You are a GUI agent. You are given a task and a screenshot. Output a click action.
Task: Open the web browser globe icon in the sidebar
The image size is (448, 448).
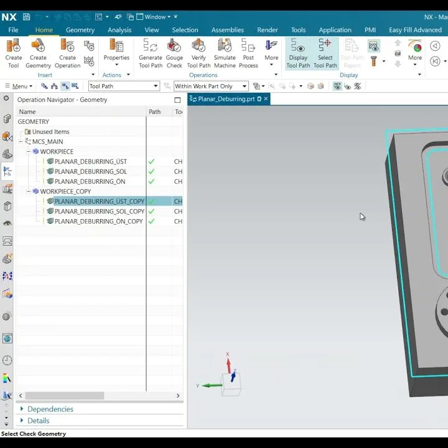(7, 338)
